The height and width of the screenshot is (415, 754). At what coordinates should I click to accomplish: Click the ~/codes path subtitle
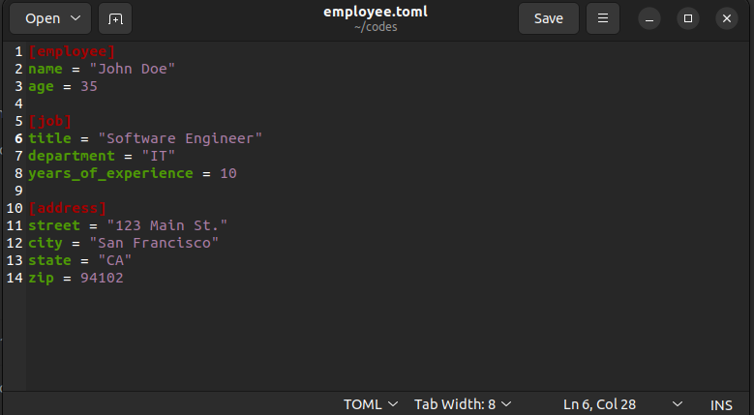pyautogui.click(x=376, y=27)
